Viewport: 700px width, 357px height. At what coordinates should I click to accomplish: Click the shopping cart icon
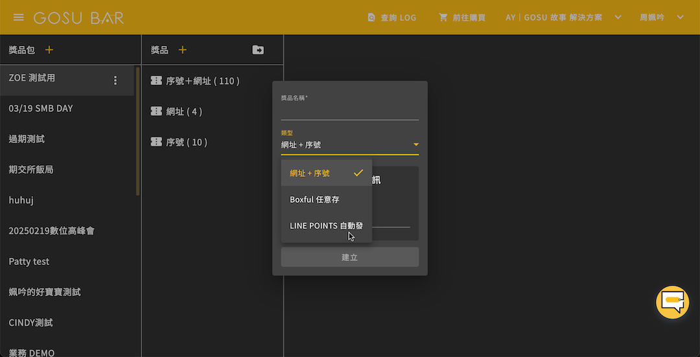[443, 17]
